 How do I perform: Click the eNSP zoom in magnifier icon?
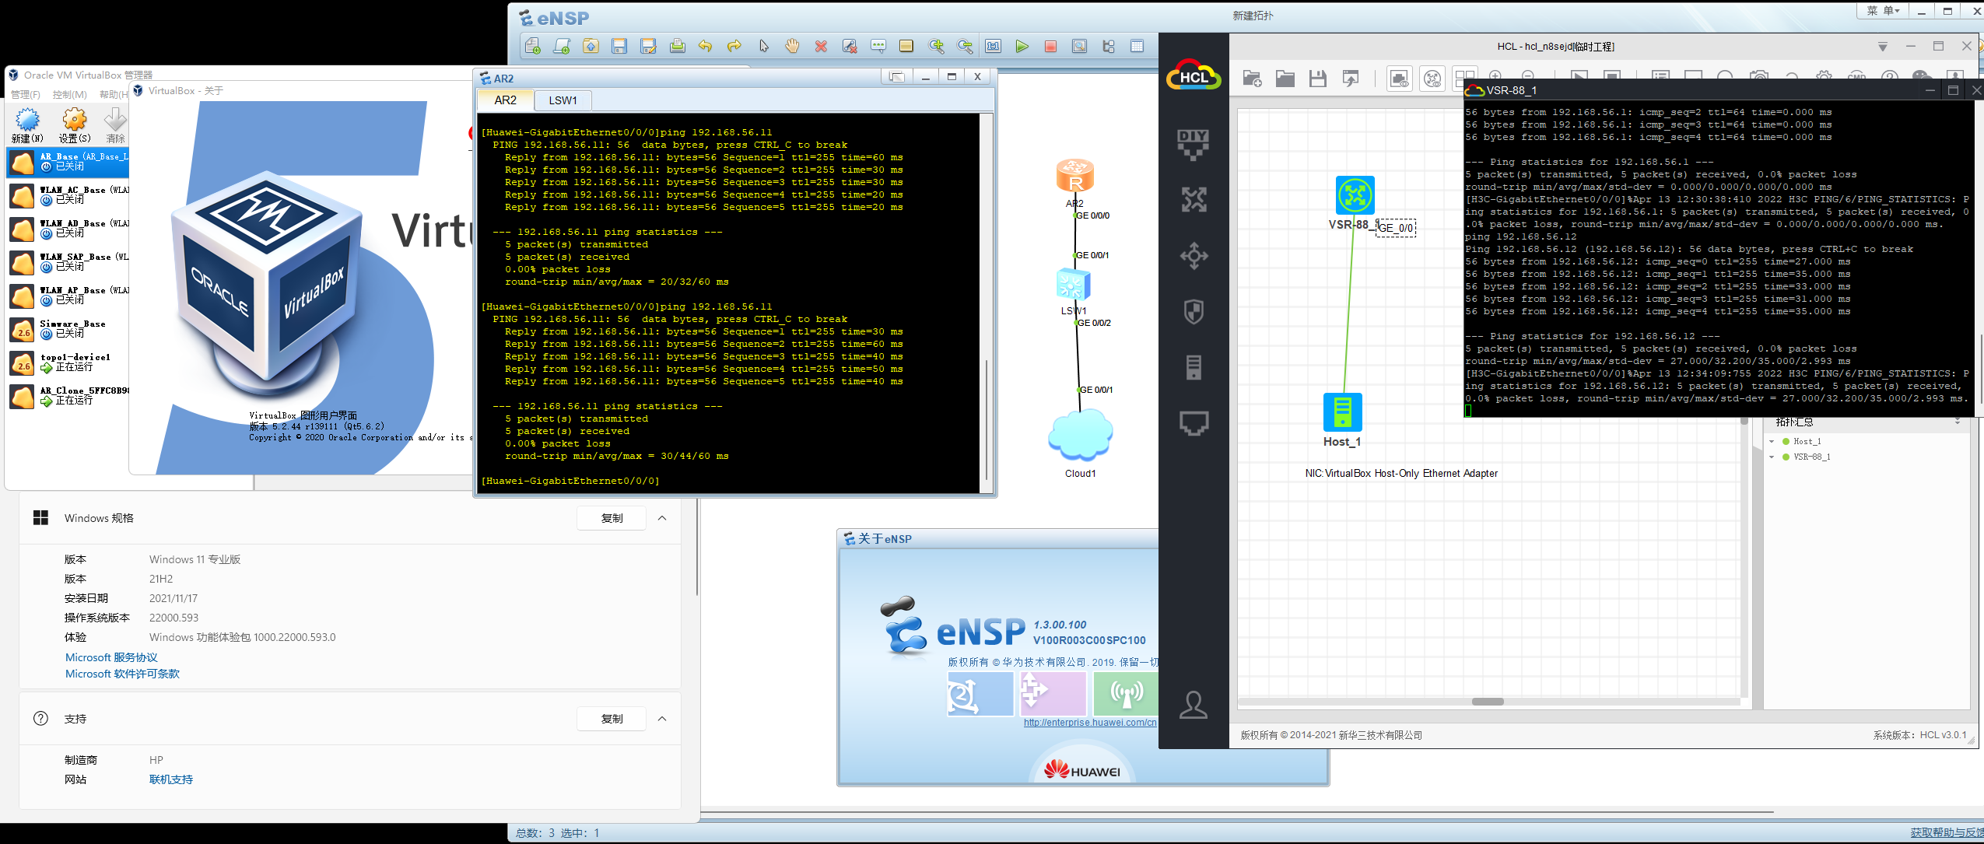(936, 47)
